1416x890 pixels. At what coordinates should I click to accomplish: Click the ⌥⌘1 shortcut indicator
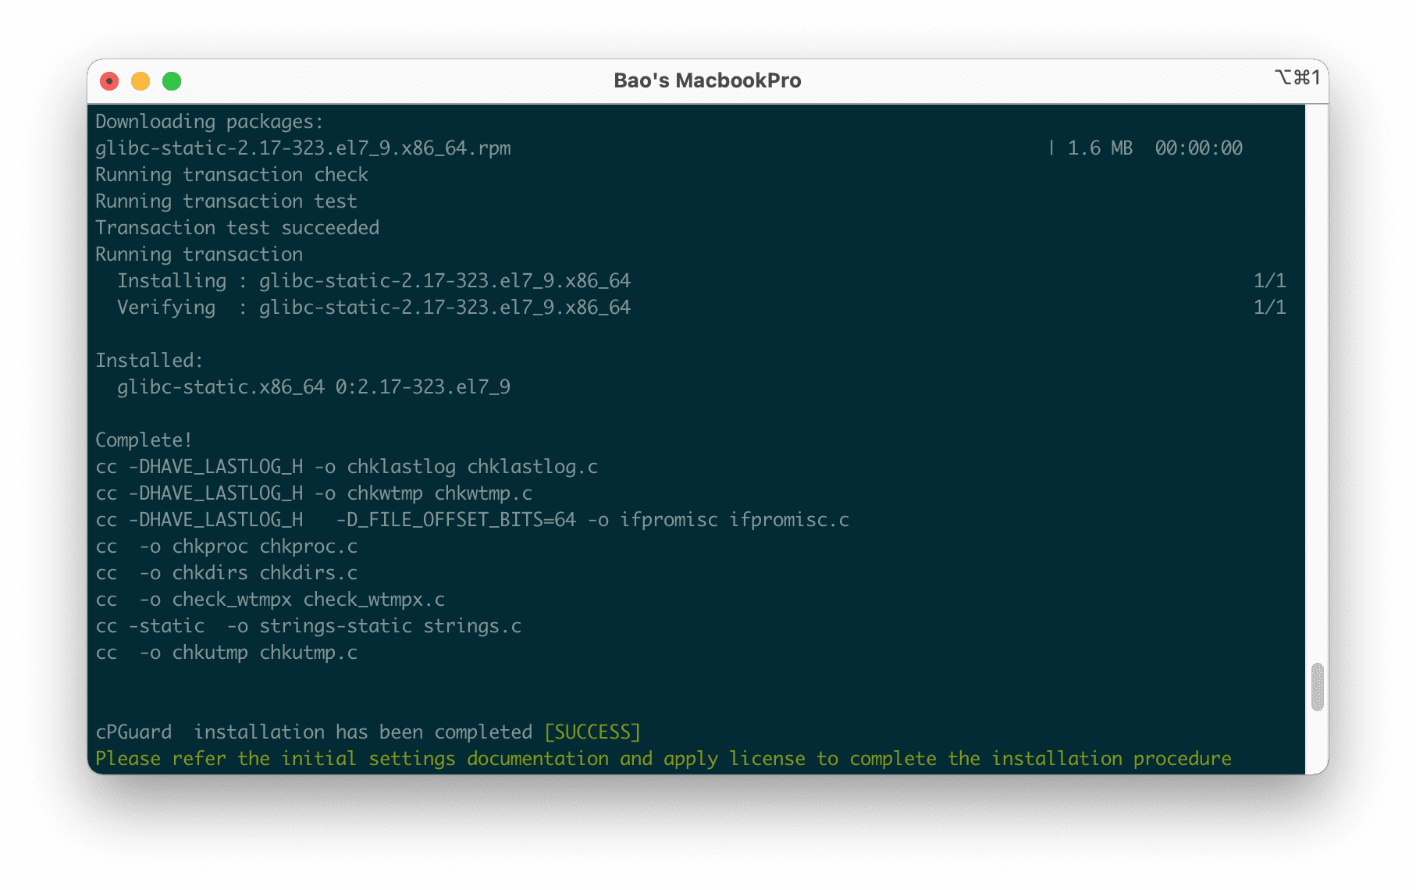tap(1298, 78)
